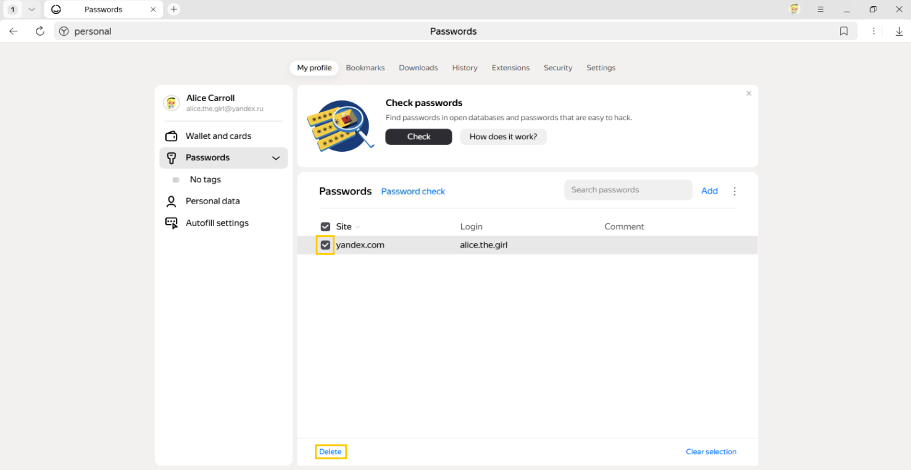Click the Delete link at the bottom

330,451
